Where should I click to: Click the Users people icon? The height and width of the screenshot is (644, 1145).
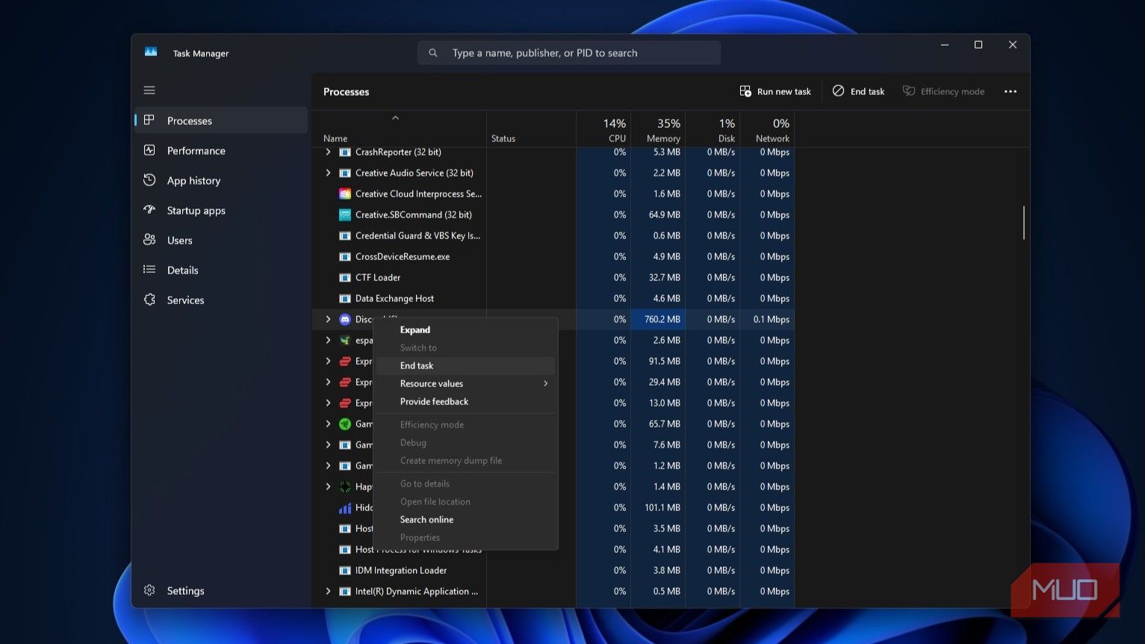tap(149, 240)
